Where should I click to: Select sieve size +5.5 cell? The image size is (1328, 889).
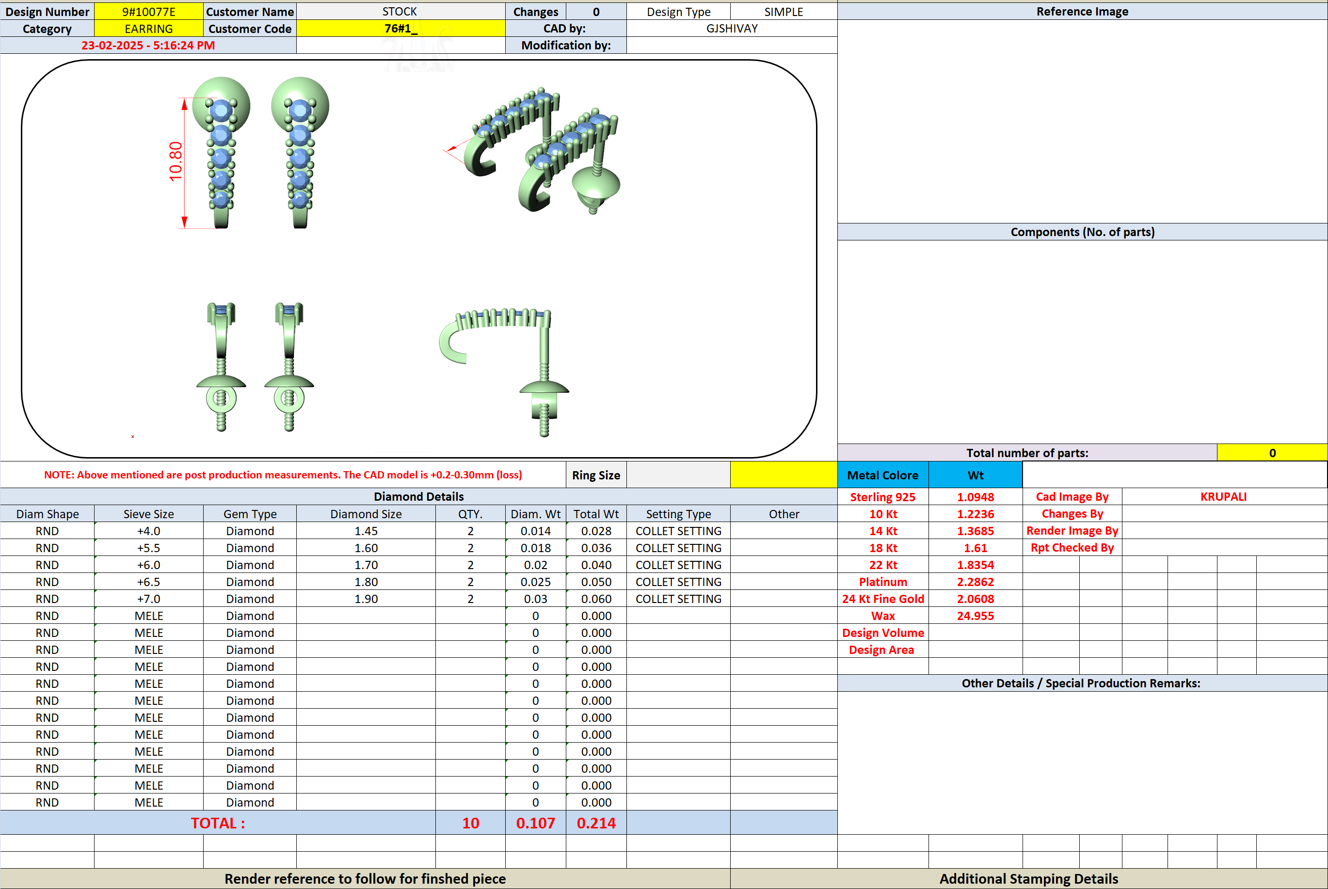[x=148, y=548]
